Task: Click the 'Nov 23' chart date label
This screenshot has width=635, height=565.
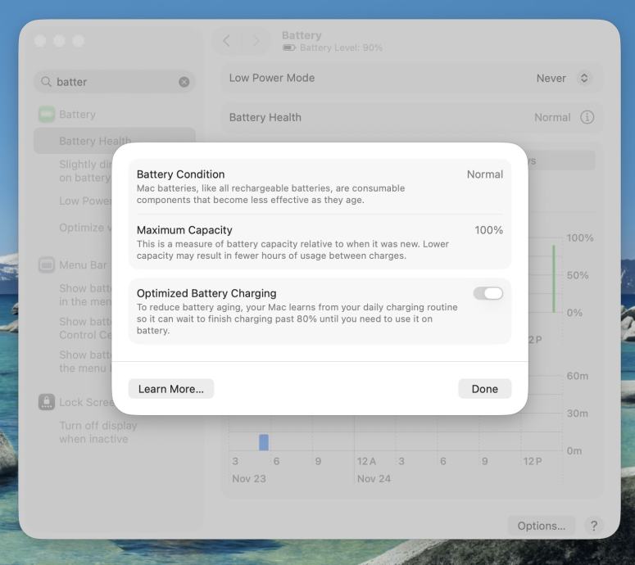Action: pyautogui.click(x=248, y=479)
